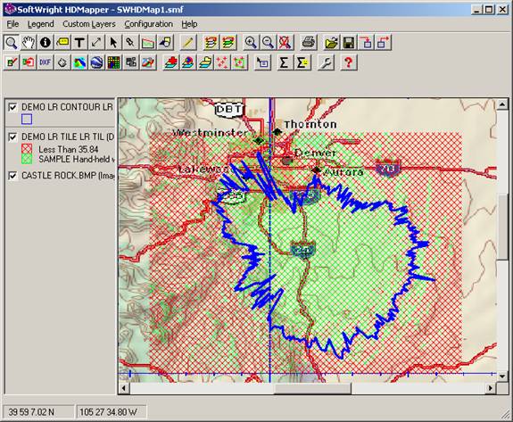
Task: Click the red export arrow icon
Action: [x=29, y=62]
